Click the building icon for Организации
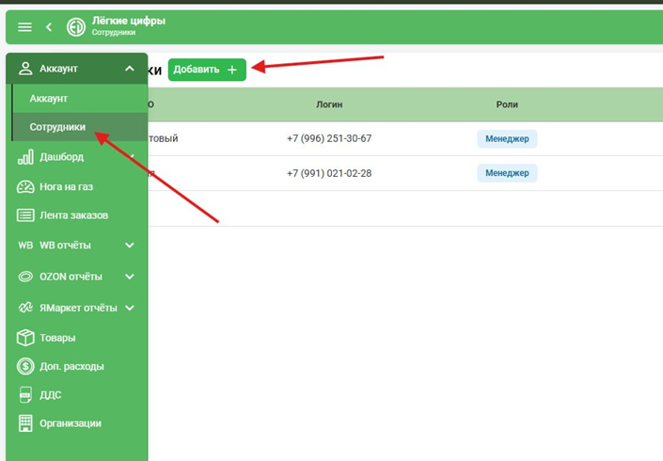Viewport: 663px width, 461px height. coord(25,423)
